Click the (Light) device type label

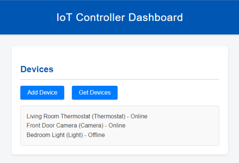click(74, 135)
